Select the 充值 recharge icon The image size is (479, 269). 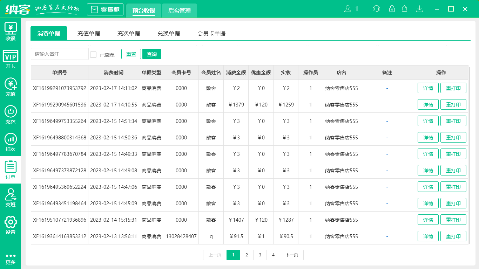(11, 87)
